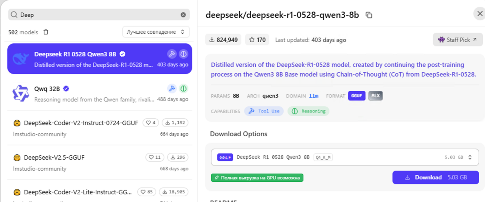
Task: Click the Reasoning capability chip
Action: point(308,111)
